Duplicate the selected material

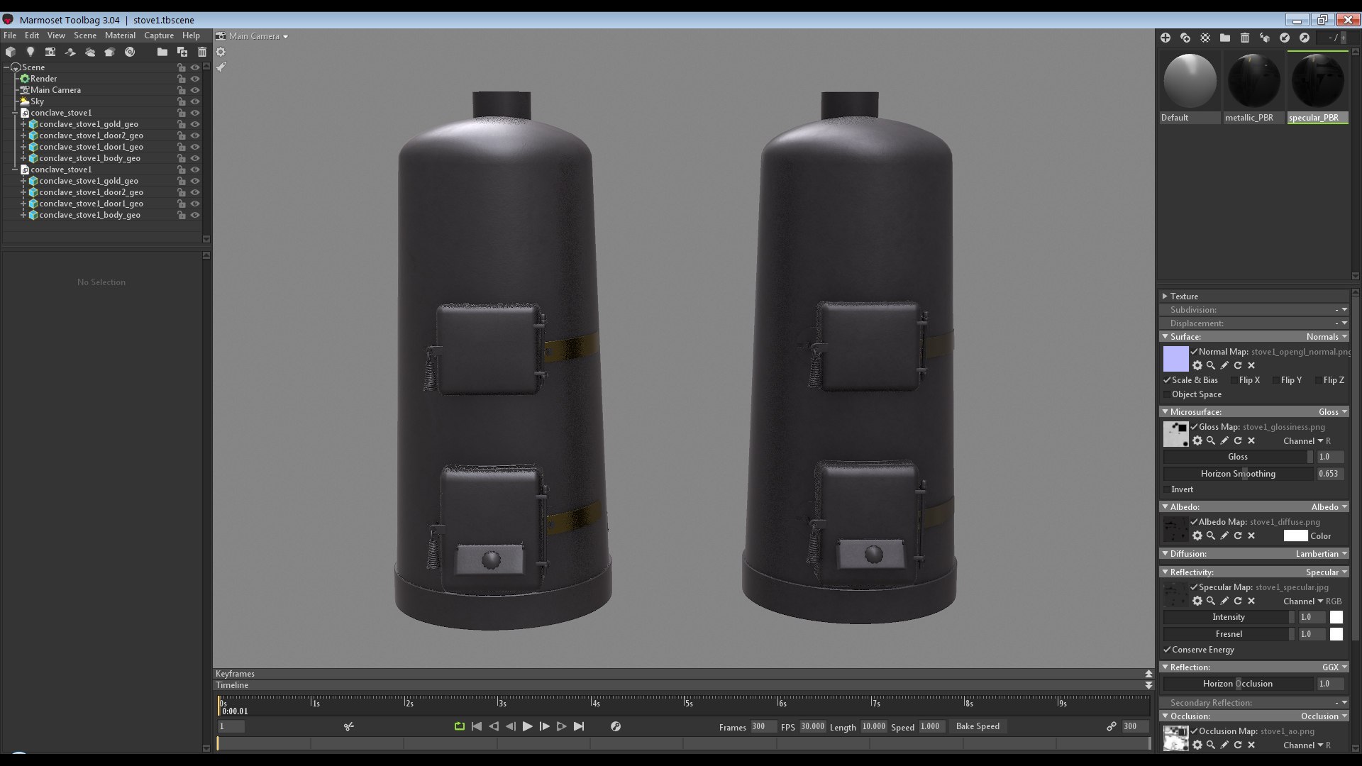tap(1185, 38)
